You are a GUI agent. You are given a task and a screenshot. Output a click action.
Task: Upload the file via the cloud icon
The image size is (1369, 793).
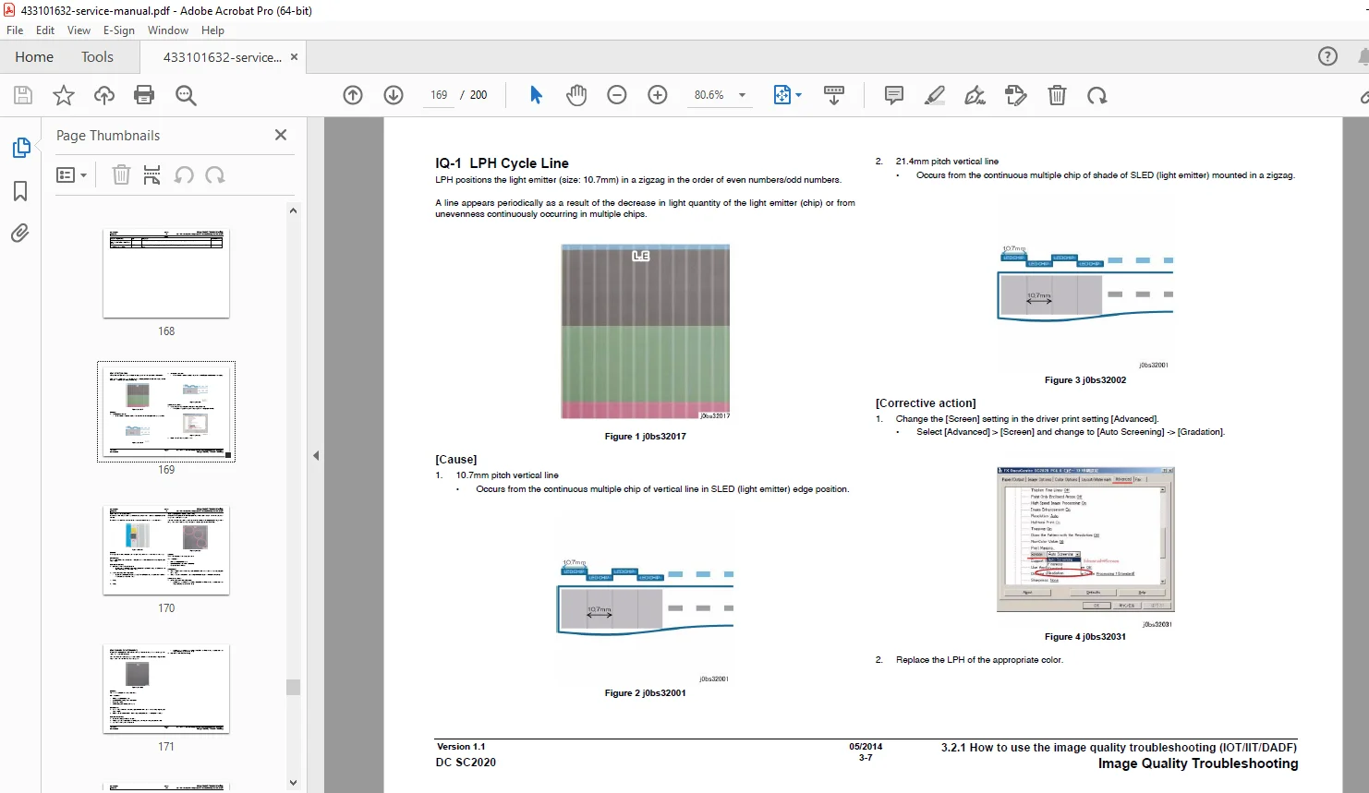click(104, 95)
